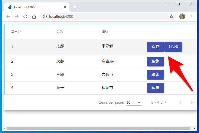
Task: Click 編集 button for 花子 row
Action: click(155, 88)
